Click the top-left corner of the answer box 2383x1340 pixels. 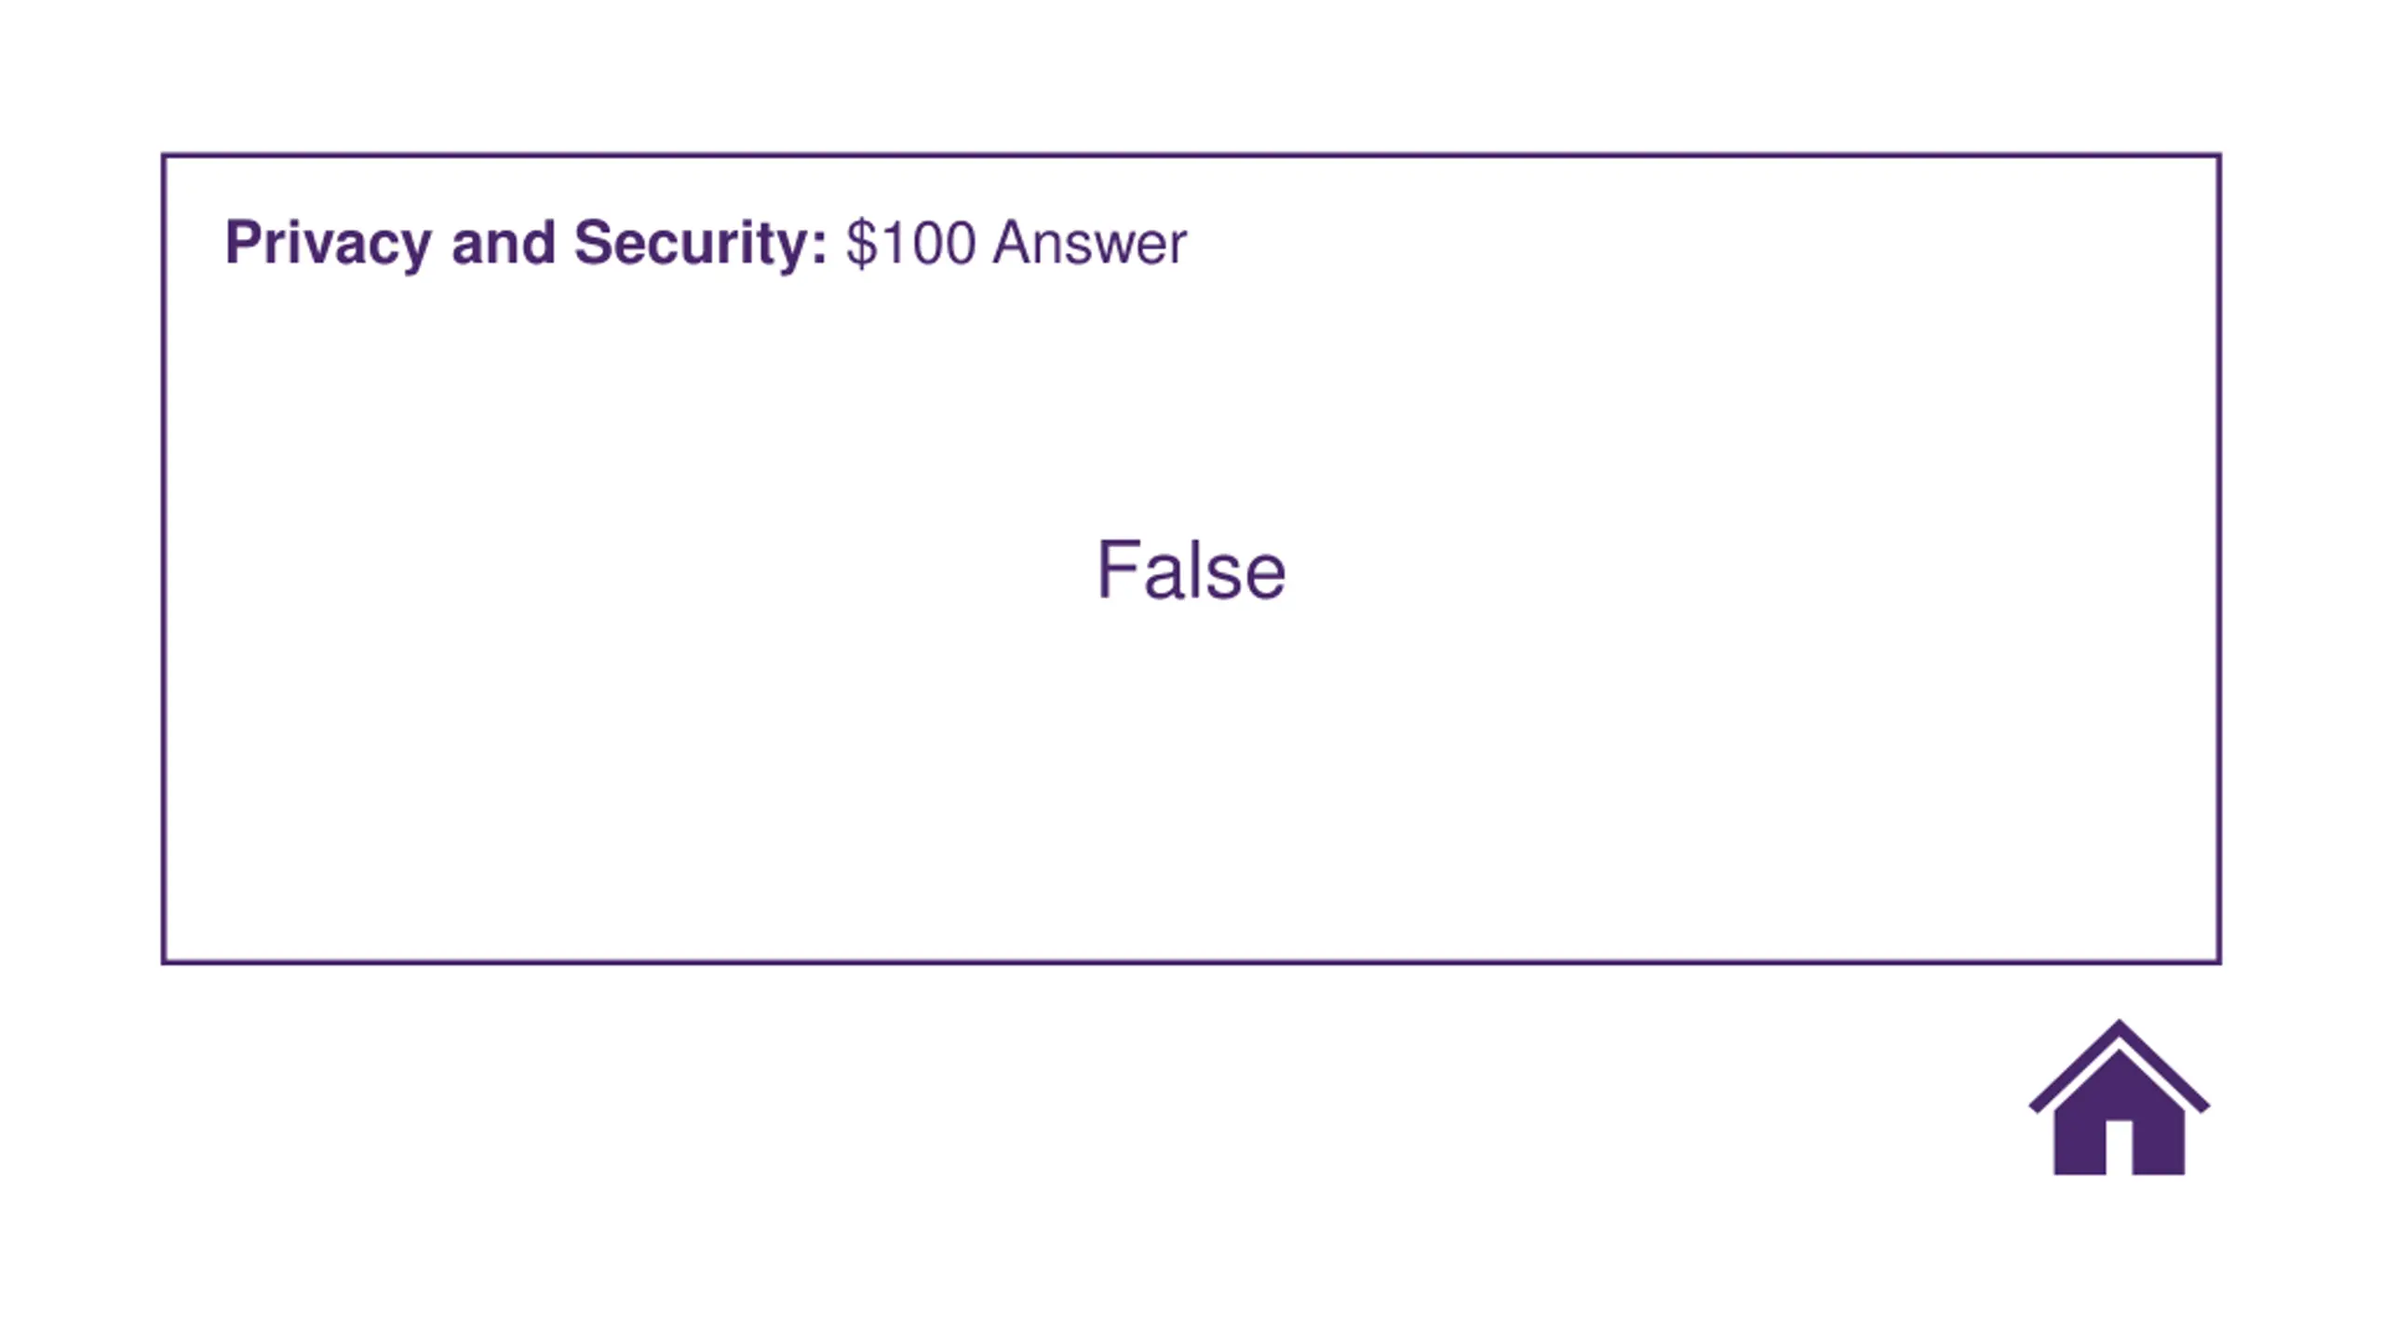click(165, 156)
